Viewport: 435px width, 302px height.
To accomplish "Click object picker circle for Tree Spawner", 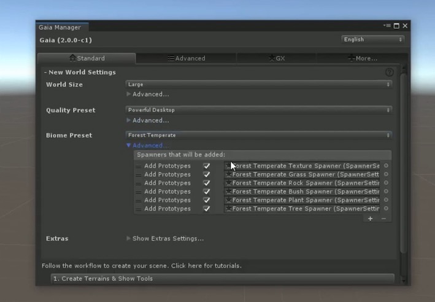I will click(386, 209).
